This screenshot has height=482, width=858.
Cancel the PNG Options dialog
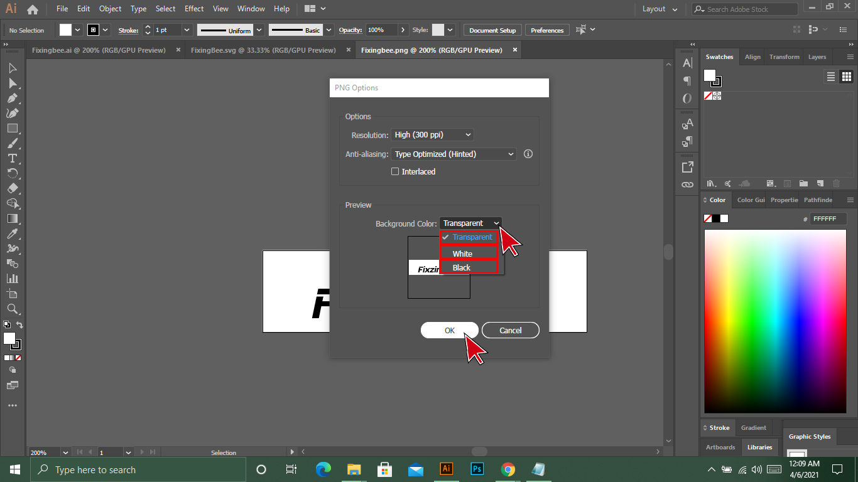[510, 330]
